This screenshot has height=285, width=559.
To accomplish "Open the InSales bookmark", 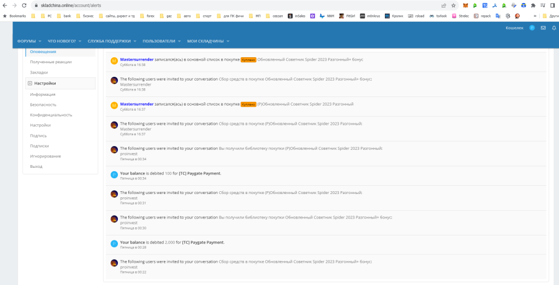I will [298, 16].
